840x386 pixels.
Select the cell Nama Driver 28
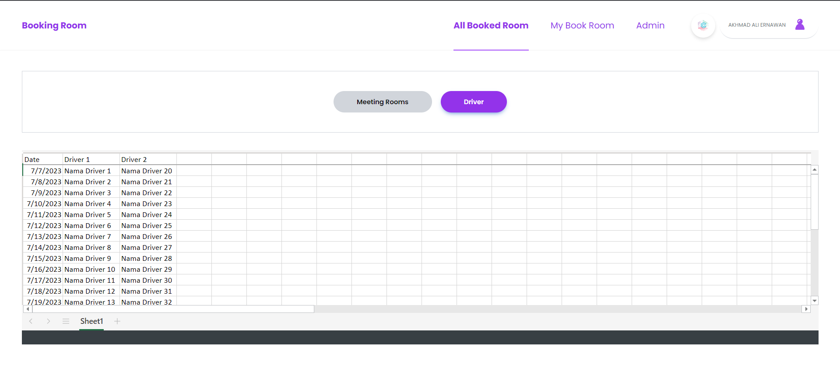tap(148, 258)
